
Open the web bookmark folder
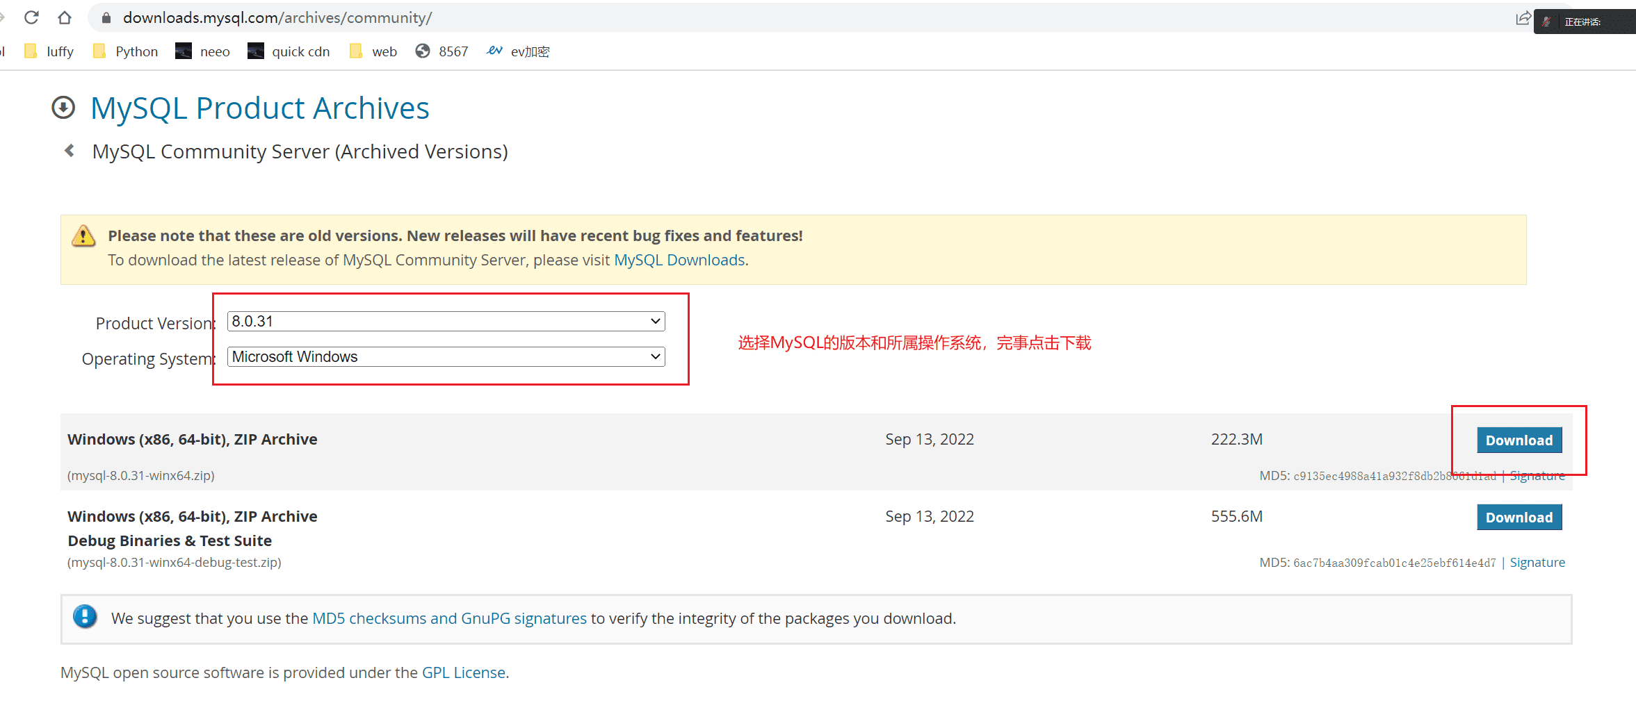point(373,51)
